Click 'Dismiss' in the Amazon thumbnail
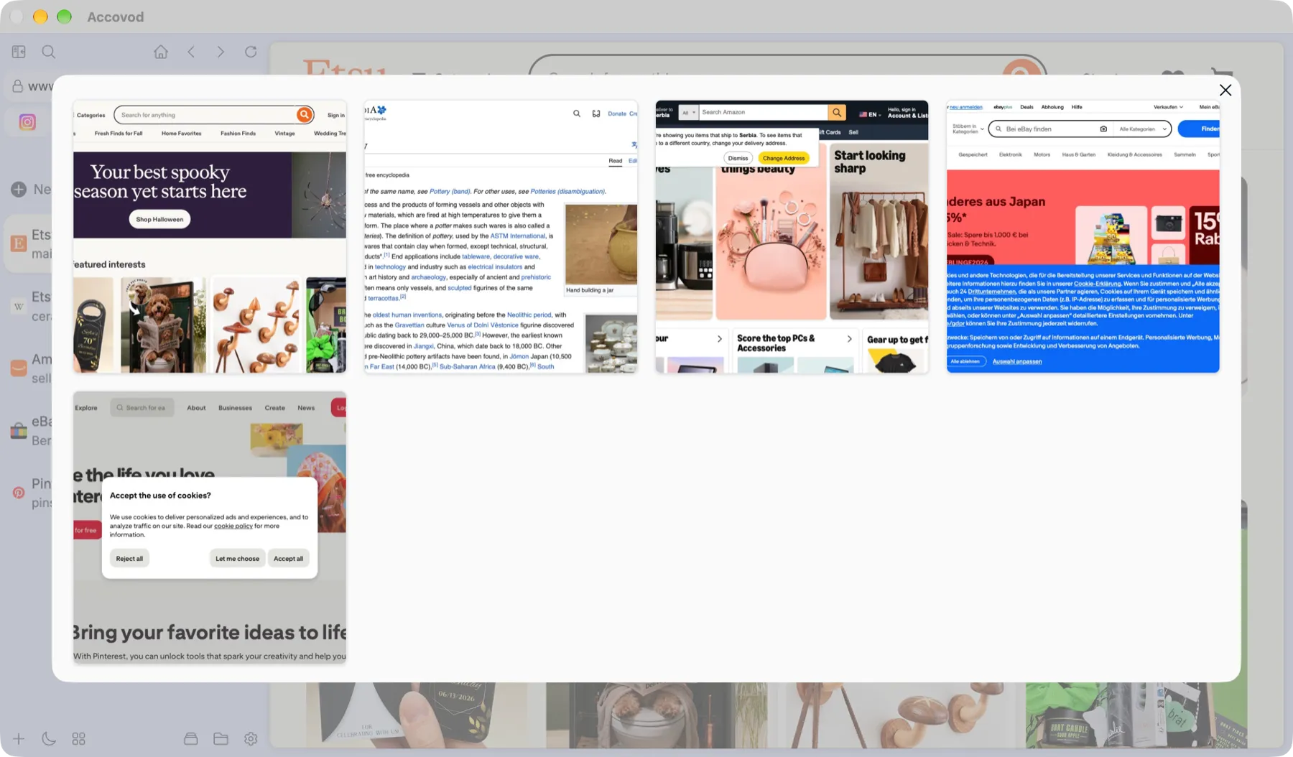This screenshot has width=1293, height=757. click(738, 158)
